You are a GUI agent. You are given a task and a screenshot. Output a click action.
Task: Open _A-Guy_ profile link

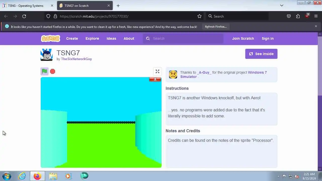click(x=204, y=72)
